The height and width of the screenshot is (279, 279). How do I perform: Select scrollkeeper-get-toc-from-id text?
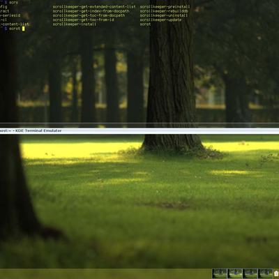(83, 20)
